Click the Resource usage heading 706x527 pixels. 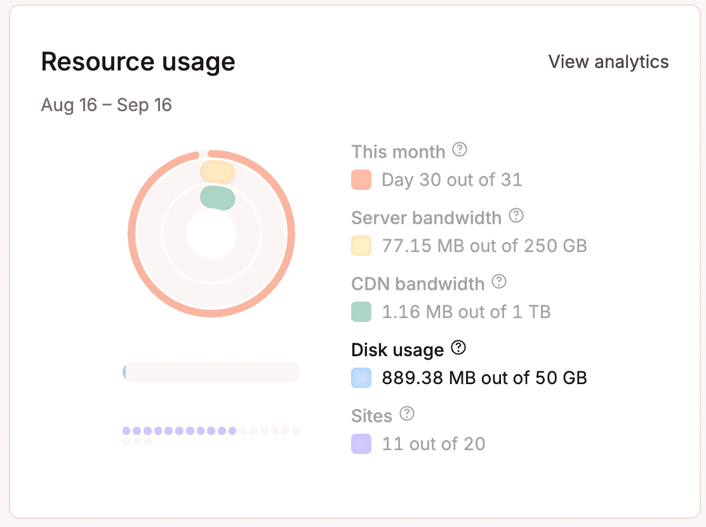[138, 62]
